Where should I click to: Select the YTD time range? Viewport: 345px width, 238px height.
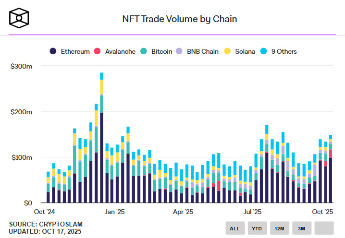pyautogui.click(x=257, y=228)
